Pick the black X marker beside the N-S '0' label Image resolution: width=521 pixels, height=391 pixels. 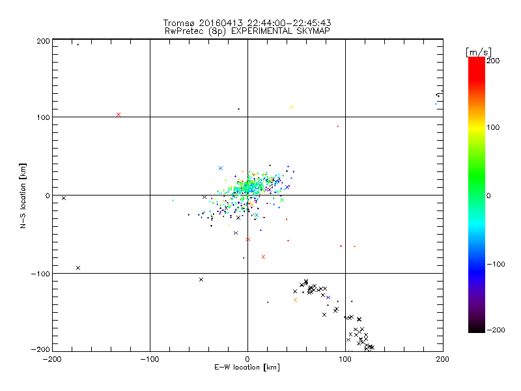(x=64, y=198)
